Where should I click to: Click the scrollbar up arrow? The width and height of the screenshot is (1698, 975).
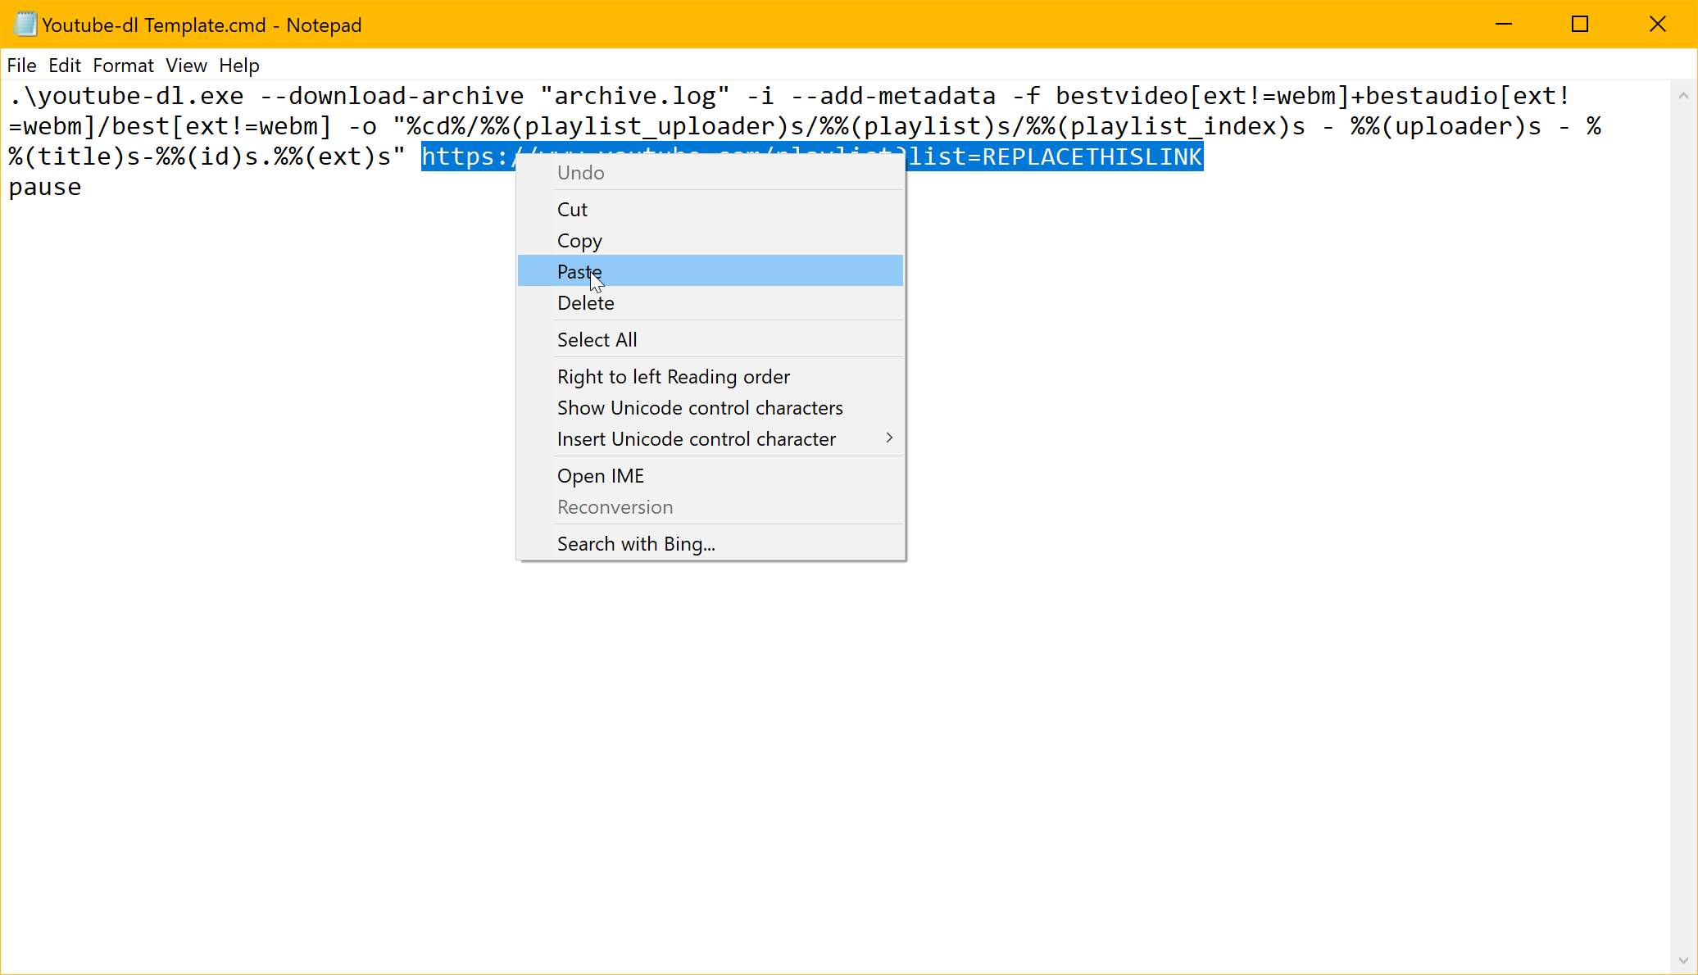(x=1683, y=96)
